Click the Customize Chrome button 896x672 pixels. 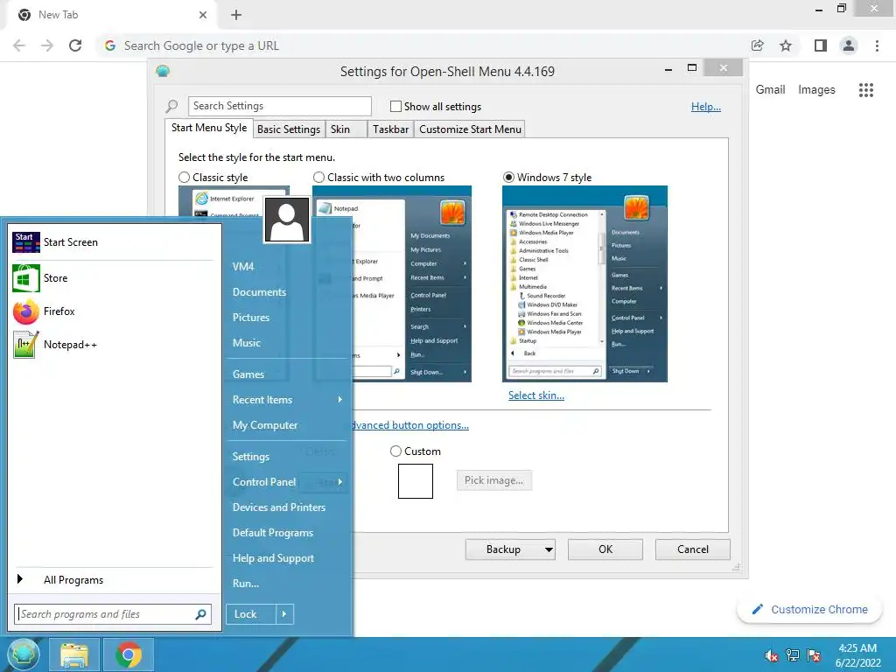(809, 609)
